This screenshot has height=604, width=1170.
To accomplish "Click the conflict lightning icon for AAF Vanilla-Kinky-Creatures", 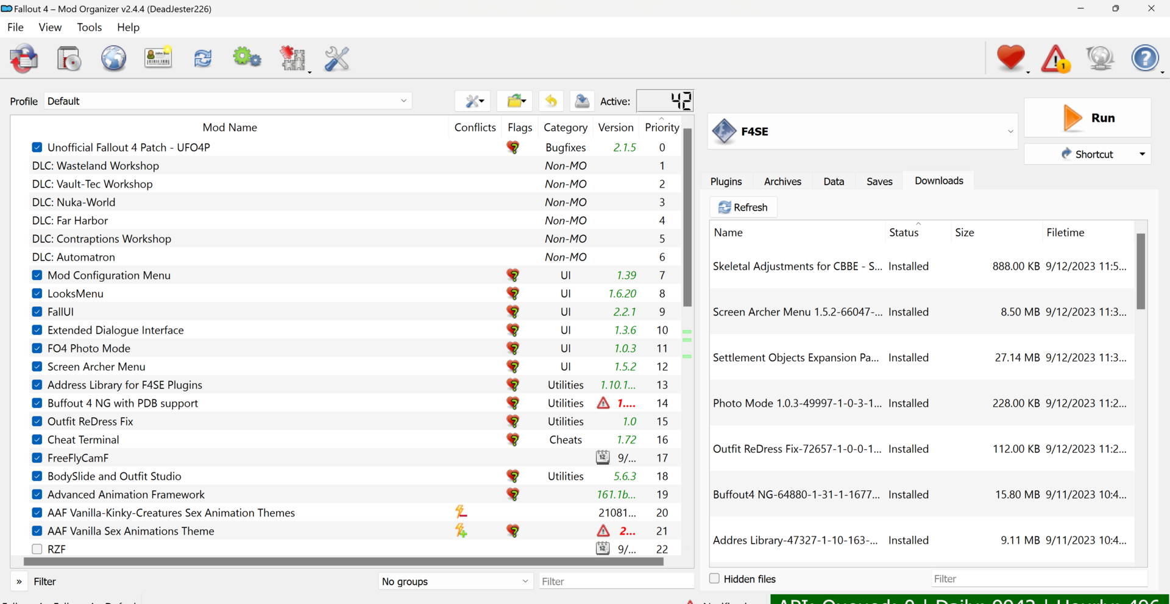I will pos(461,513).
